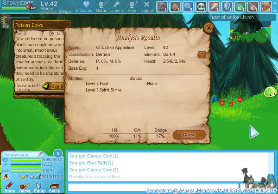Screen dimensions: 278x194
Task: Select the magnifying glass analyze skill
Action: (x=188, y=6)
